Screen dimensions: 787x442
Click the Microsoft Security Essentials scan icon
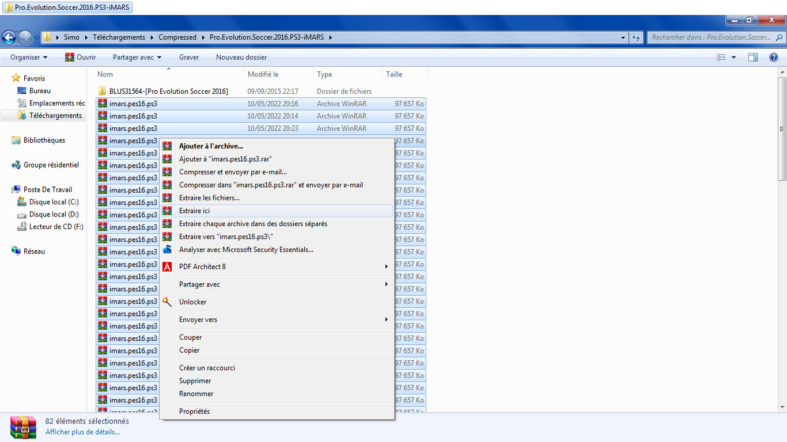pos(167,250)
